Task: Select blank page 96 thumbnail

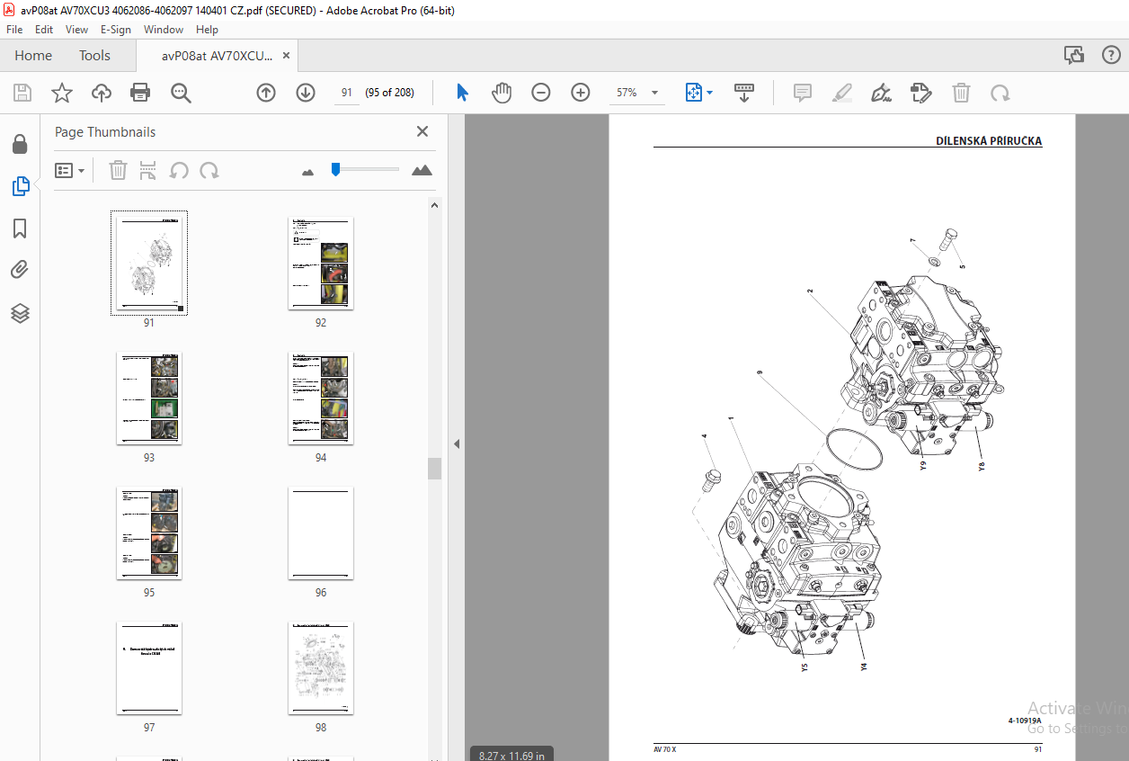Action: [x=321, y=533]
